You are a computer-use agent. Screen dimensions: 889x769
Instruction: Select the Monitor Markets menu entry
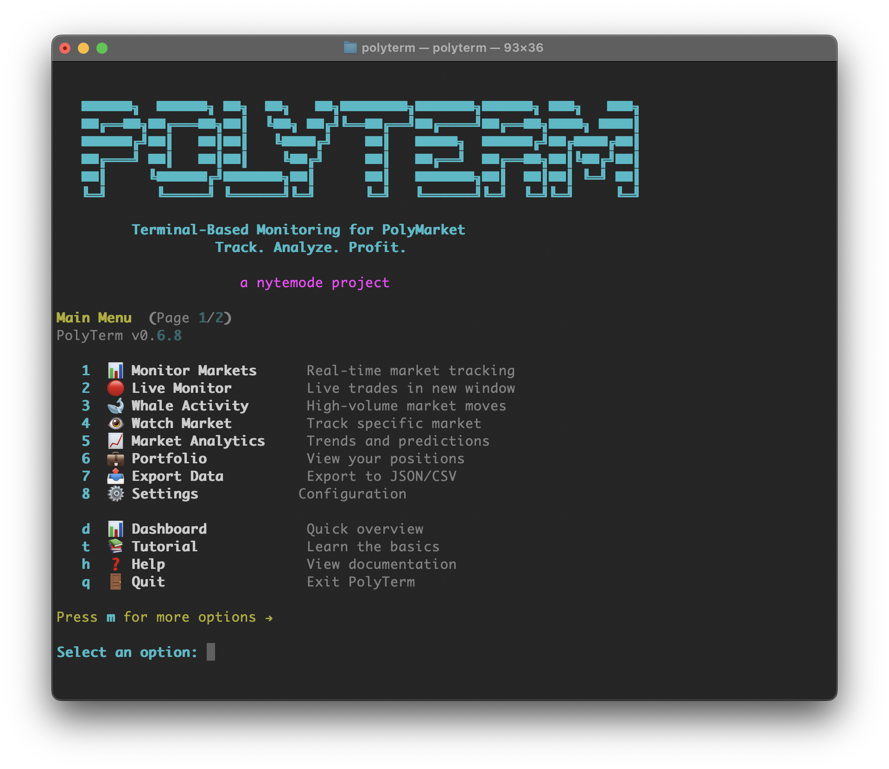[x=194, y=371]
